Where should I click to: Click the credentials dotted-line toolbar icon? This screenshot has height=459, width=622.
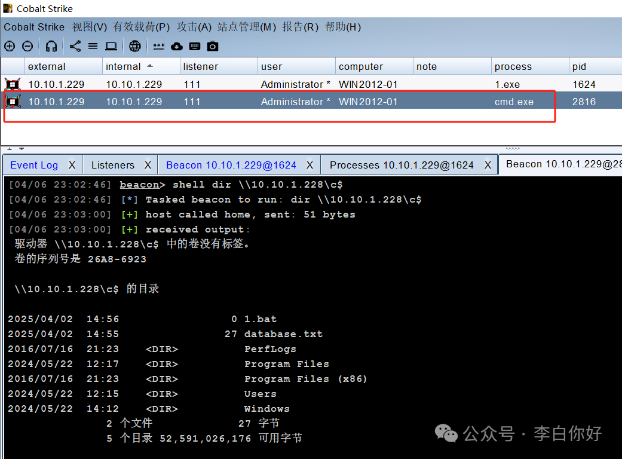pos(159,47)
